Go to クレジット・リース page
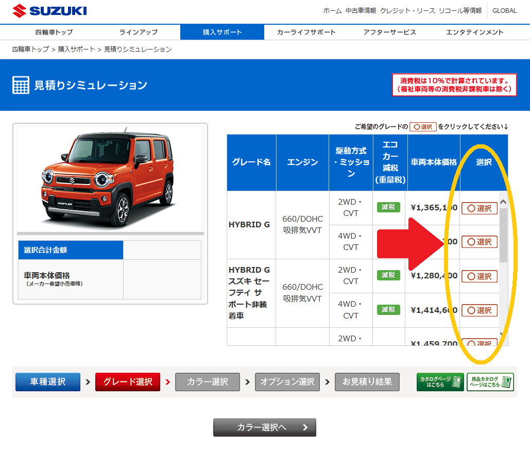530x449 pixels. [x=407, y=11]
